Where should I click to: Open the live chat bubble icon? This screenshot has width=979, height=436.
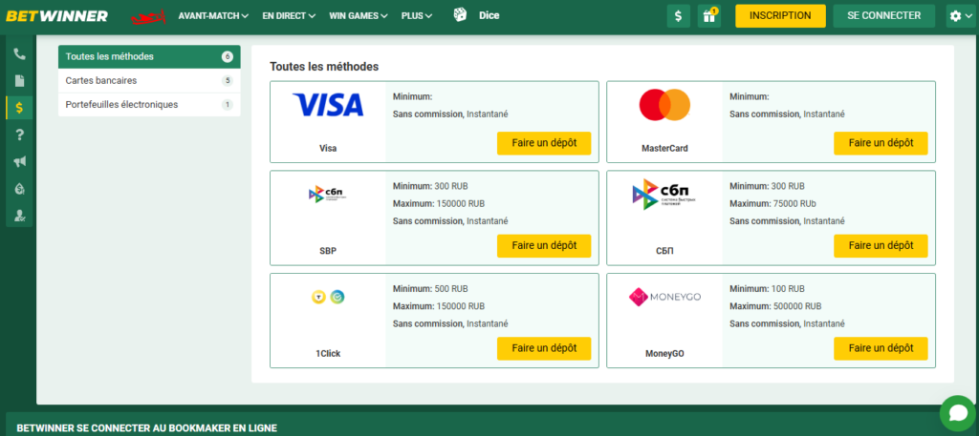pyautogui.click(x=958, y=413)
